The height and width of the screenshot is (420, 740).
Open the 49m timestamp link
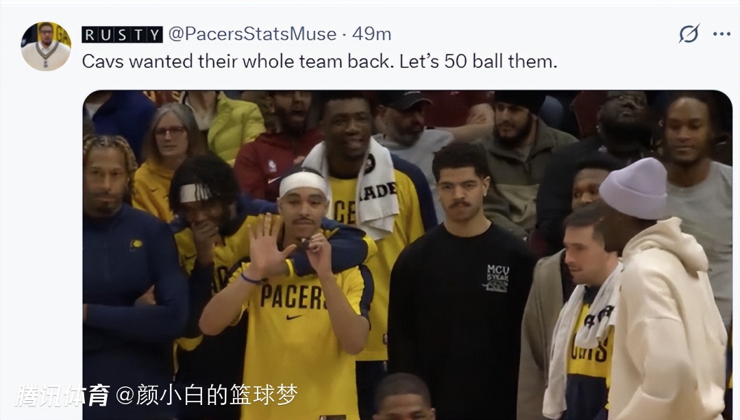[371, 34]
